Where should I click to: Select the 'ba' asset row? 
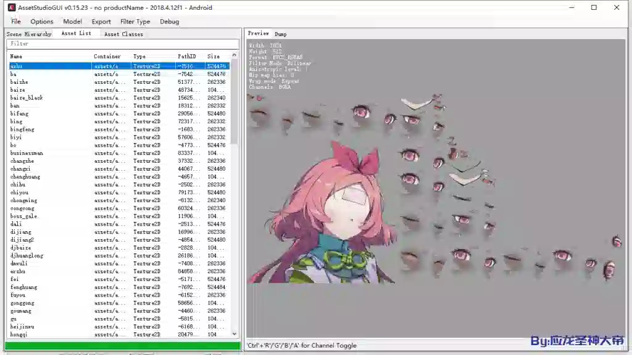(x=119, y=74)
